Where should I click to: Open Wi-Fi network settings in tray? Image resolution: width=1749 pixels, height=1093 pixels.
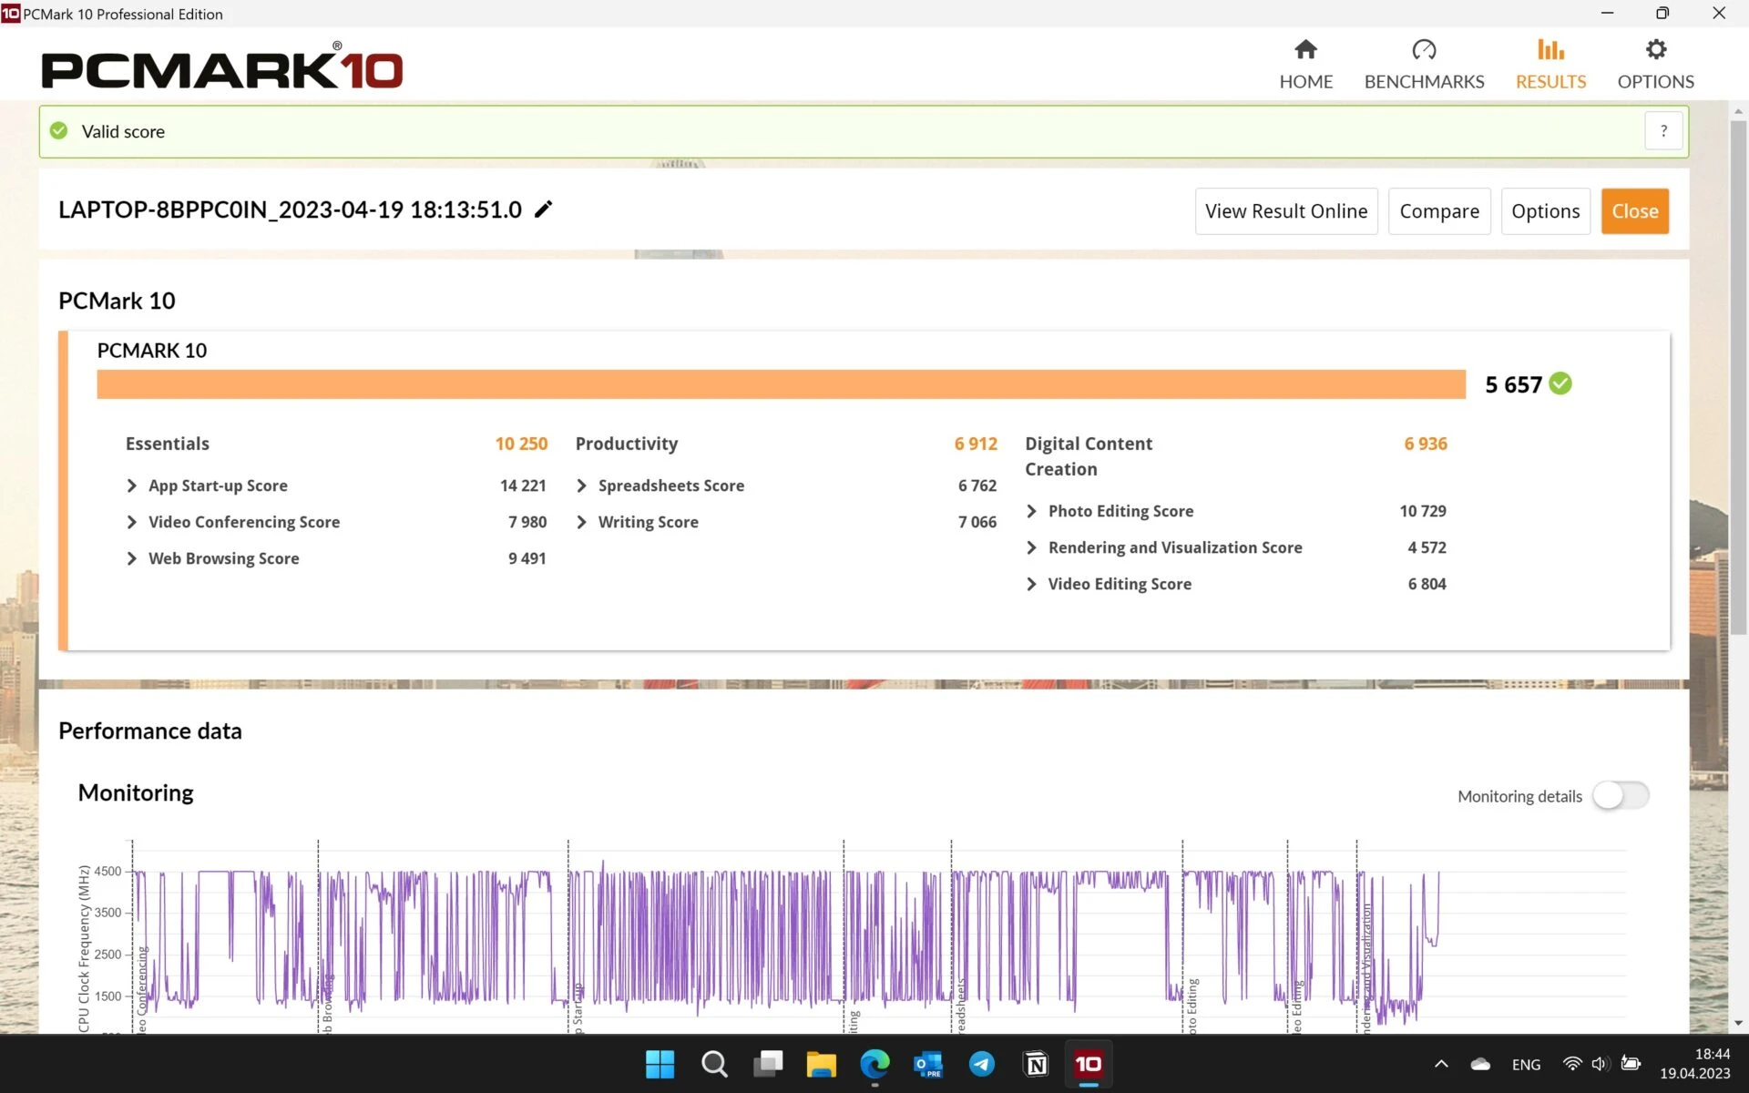point(1572,1064)
